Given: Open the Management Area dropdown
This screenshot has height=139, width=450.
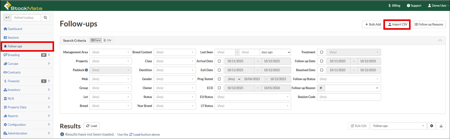Looking at the screenshot, I should pos(111,52).
